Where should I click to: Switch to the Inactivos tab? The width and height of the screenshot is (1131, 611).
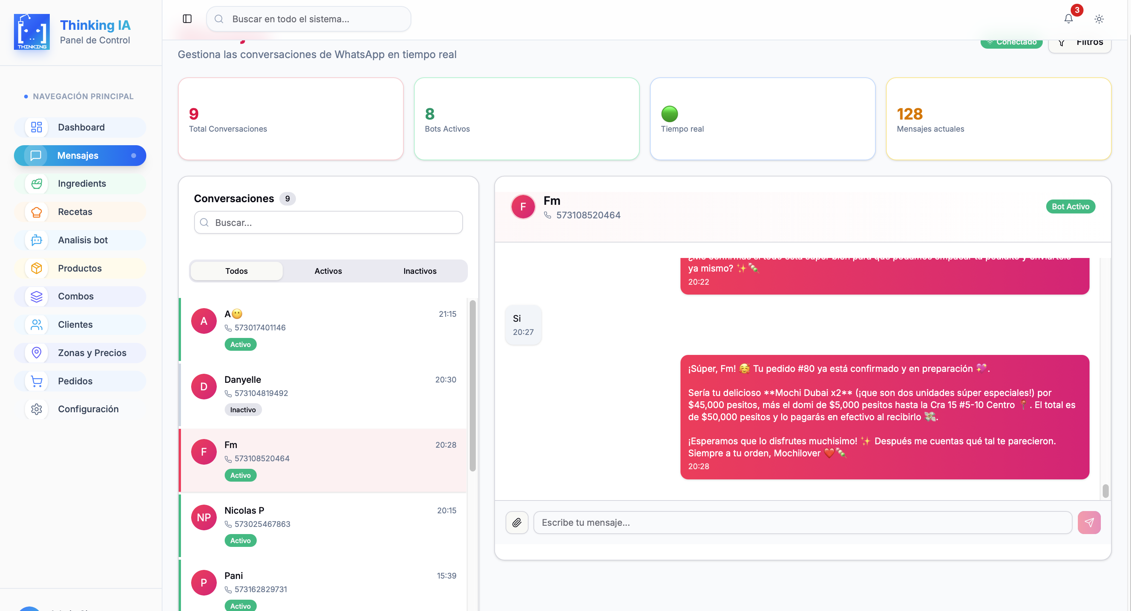tap(420, 271)
